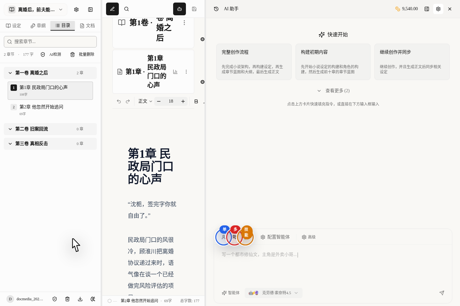Click the search magnifier in the editor toolbar
The image size is (460, 306).
[x=126, y=9]
